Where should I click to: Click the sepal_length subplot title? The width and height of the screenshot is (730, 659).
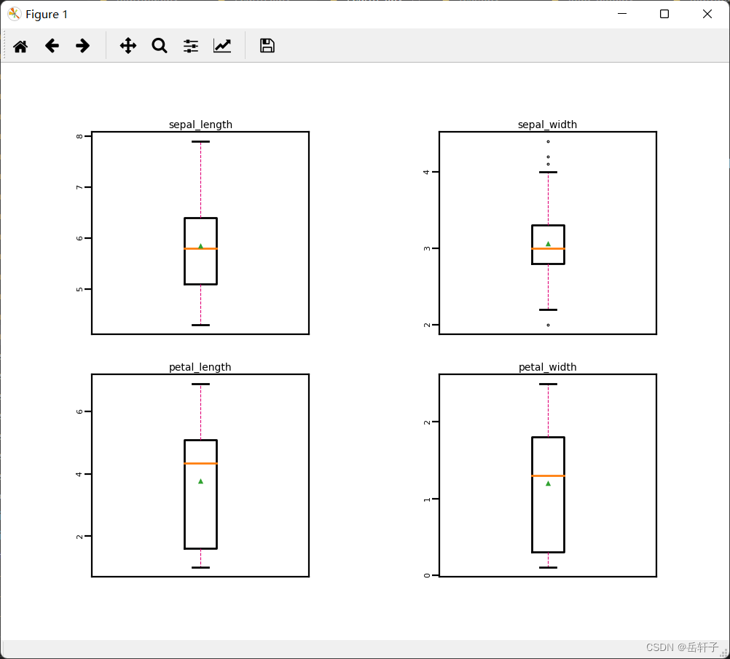click(x=200, y=125)
